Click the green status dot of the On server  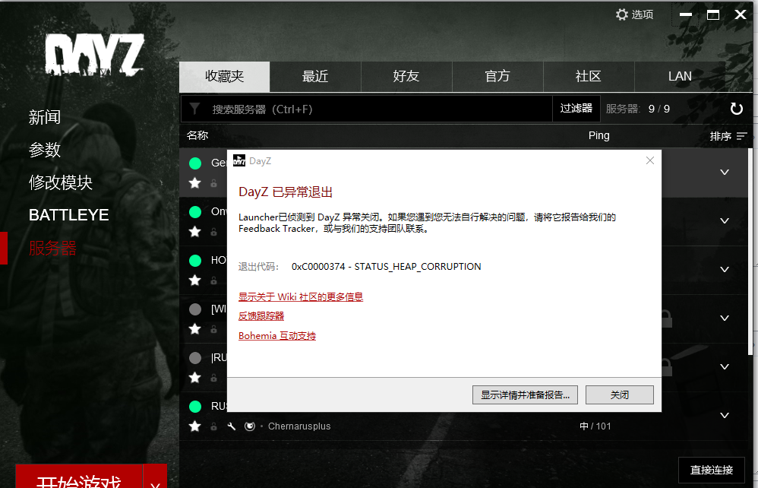tap(195, 212)
